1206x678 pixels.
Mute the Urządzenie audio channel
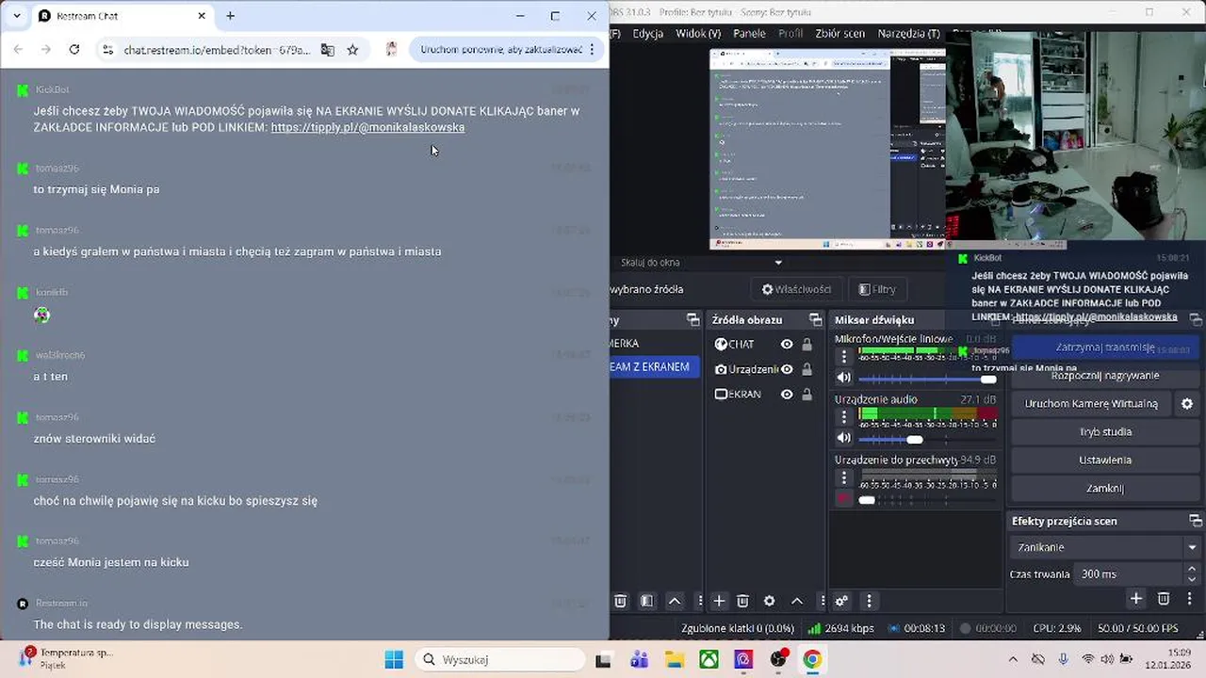pyautogui.click(x=844, y=438)
